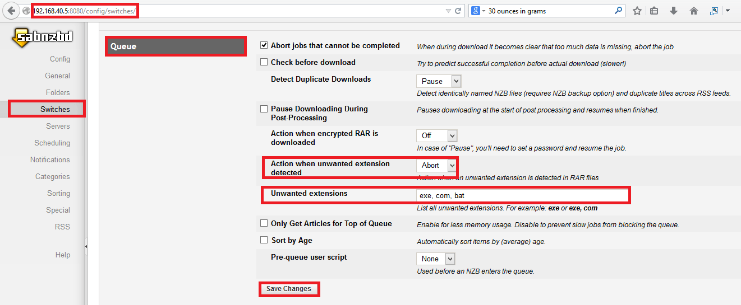Click the SABnzbd logo
The width and height of the screenshot is (741, 305).
tap(42, 37)
